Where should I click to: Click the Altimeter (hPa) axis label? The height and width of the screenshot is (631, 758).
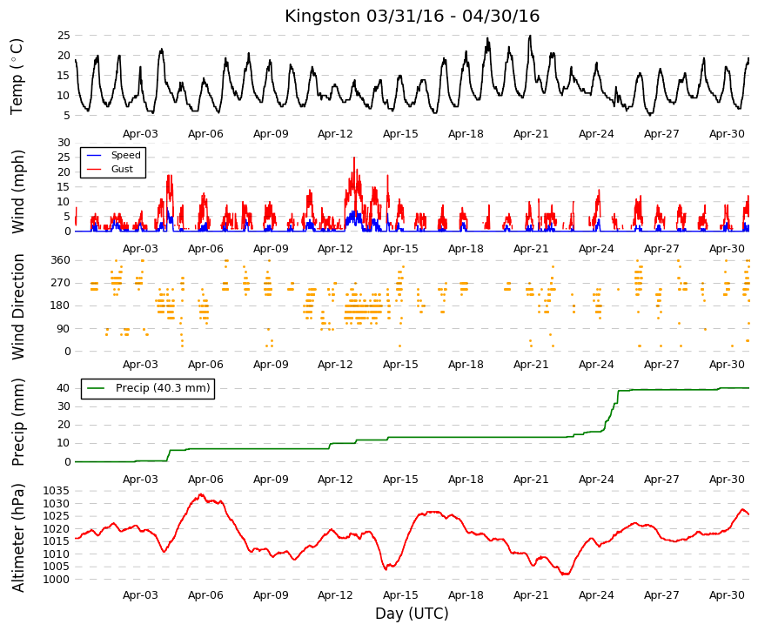[17, 537]
